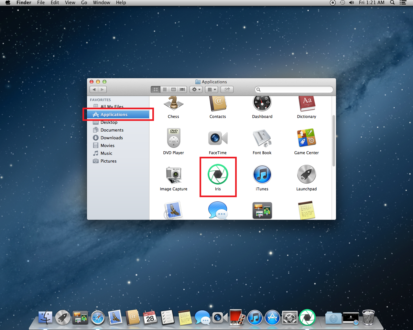This screenshot has height=330, width=413.
Task: Open Calendar from the Dock
Action: pos(150,318)
